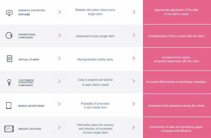Click arrow after 'Possibility of promotion' text
Screen dimensions: 211x138
coord(134,104)
